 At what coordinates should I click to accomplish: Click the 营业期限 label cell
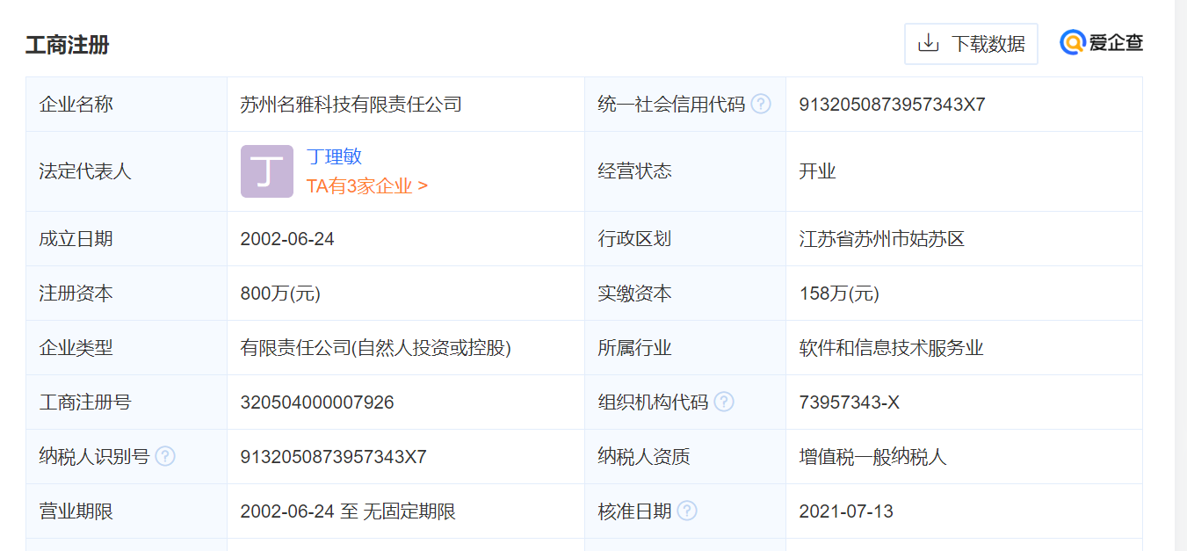pos(127,511)
